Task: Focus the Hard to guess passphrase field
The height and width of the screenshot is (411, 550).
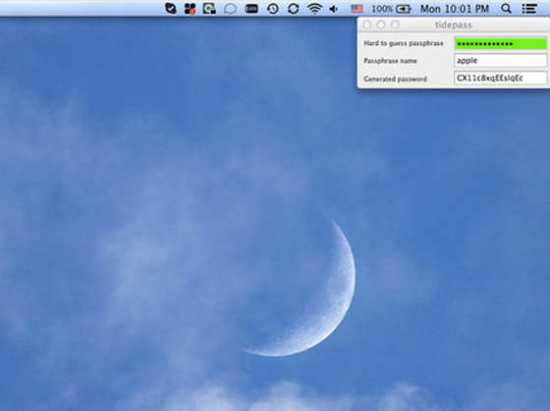Action: click(x=501, y=43)
